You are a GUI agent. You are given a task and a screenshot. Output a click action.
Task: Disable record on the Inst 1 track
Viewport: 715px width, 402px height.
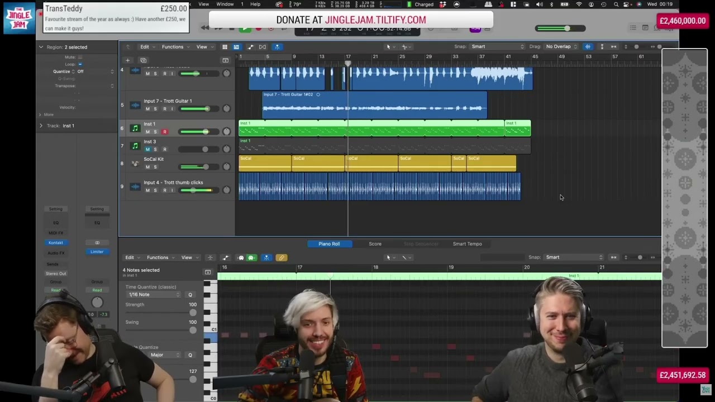point(164,132)
